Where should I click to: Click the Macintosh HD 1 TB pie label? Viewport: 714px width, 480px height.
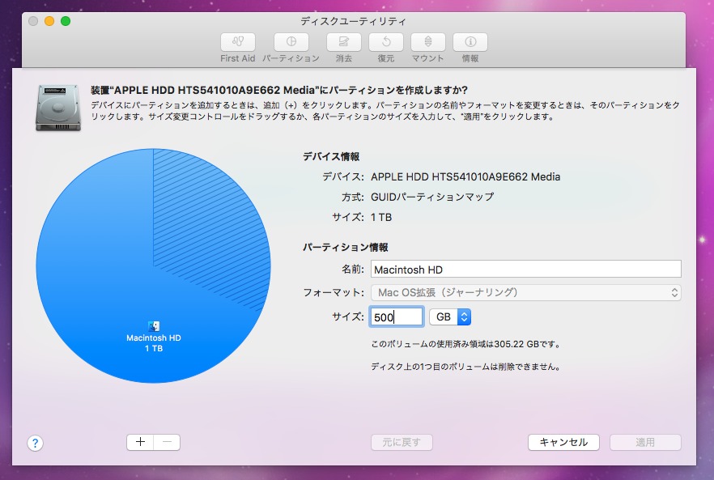154,343
